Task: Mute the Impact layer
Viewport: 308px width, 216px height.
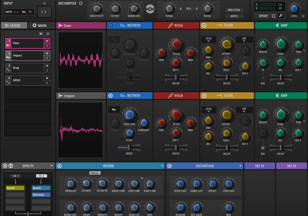Action: click(47, 53)
